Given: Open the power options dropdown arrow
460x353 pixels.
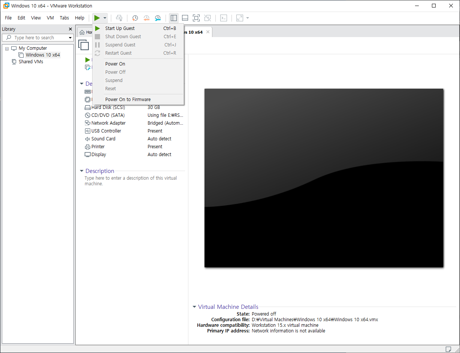Looking at the screenshot, I should click(x=105, y=18).
